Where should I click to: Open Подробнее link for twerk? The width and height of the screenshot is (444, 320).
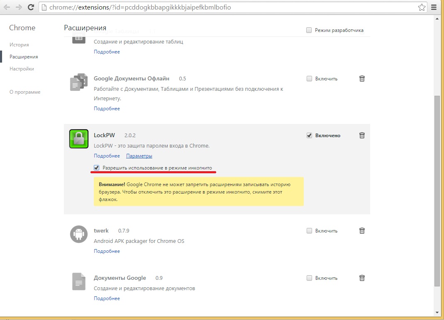click(x=107, y=251)
